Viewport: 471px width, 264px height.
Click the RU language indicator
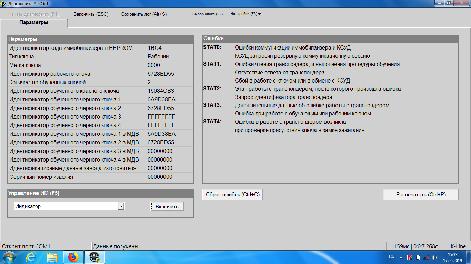point(392,256)
